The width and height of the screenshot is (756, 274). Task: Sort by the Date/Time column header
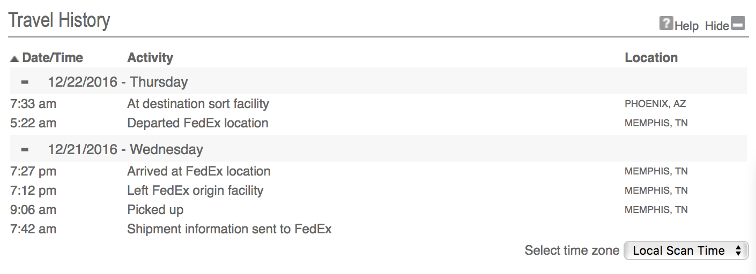point(53,58)
